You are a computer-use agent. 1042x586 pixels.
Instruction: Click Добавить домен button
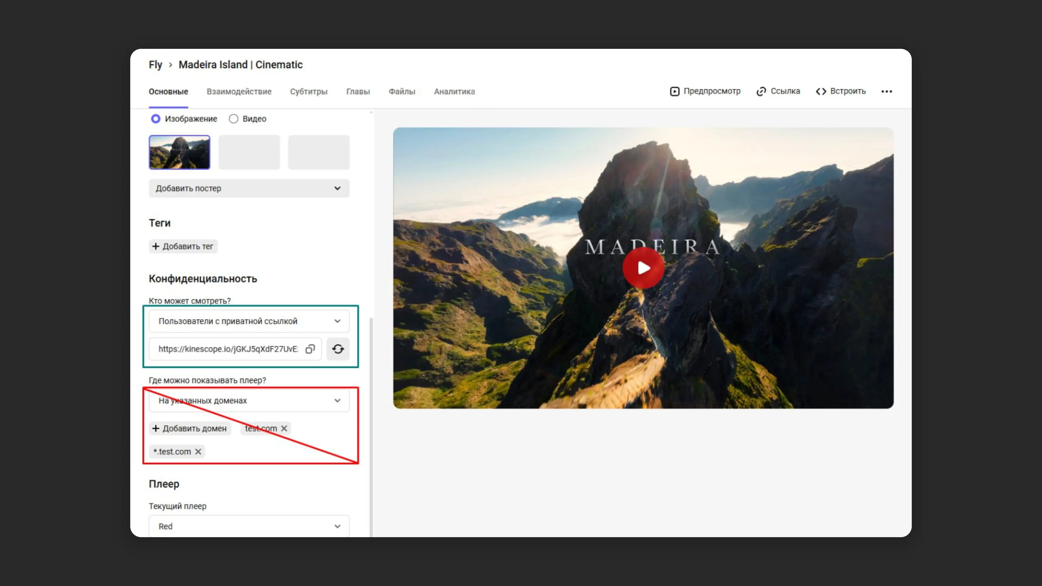[190, 428]
